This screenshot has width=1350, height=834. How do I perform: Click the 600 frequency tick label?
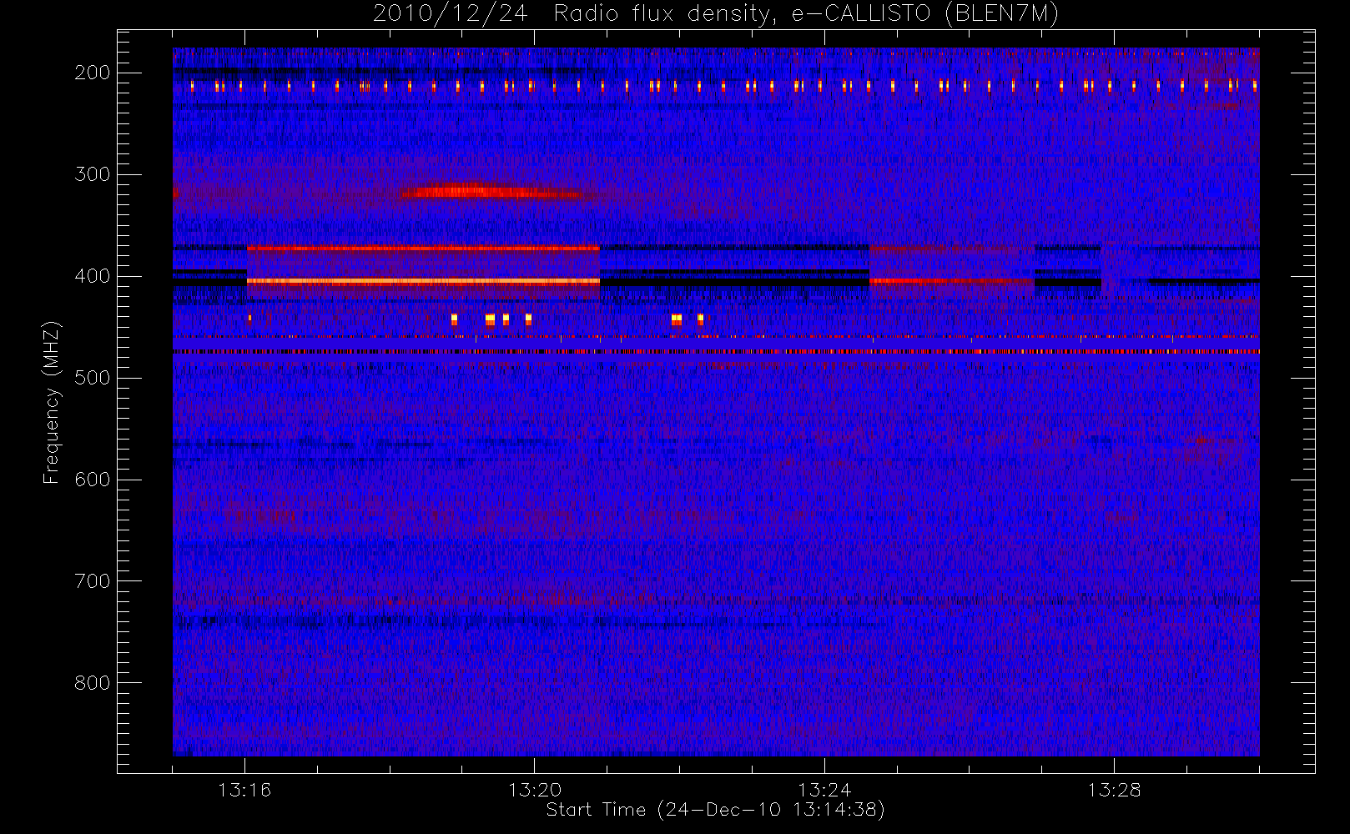pos(93,480)
